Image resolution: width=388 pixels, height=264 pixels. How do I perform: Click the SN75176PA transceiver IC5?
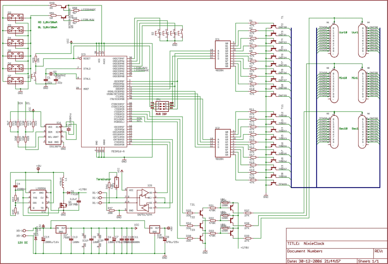pyautogui.click(x=141, y=200)
